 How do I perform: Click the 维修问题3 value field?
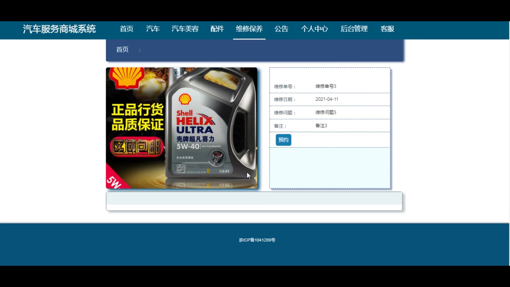(326, 112)
